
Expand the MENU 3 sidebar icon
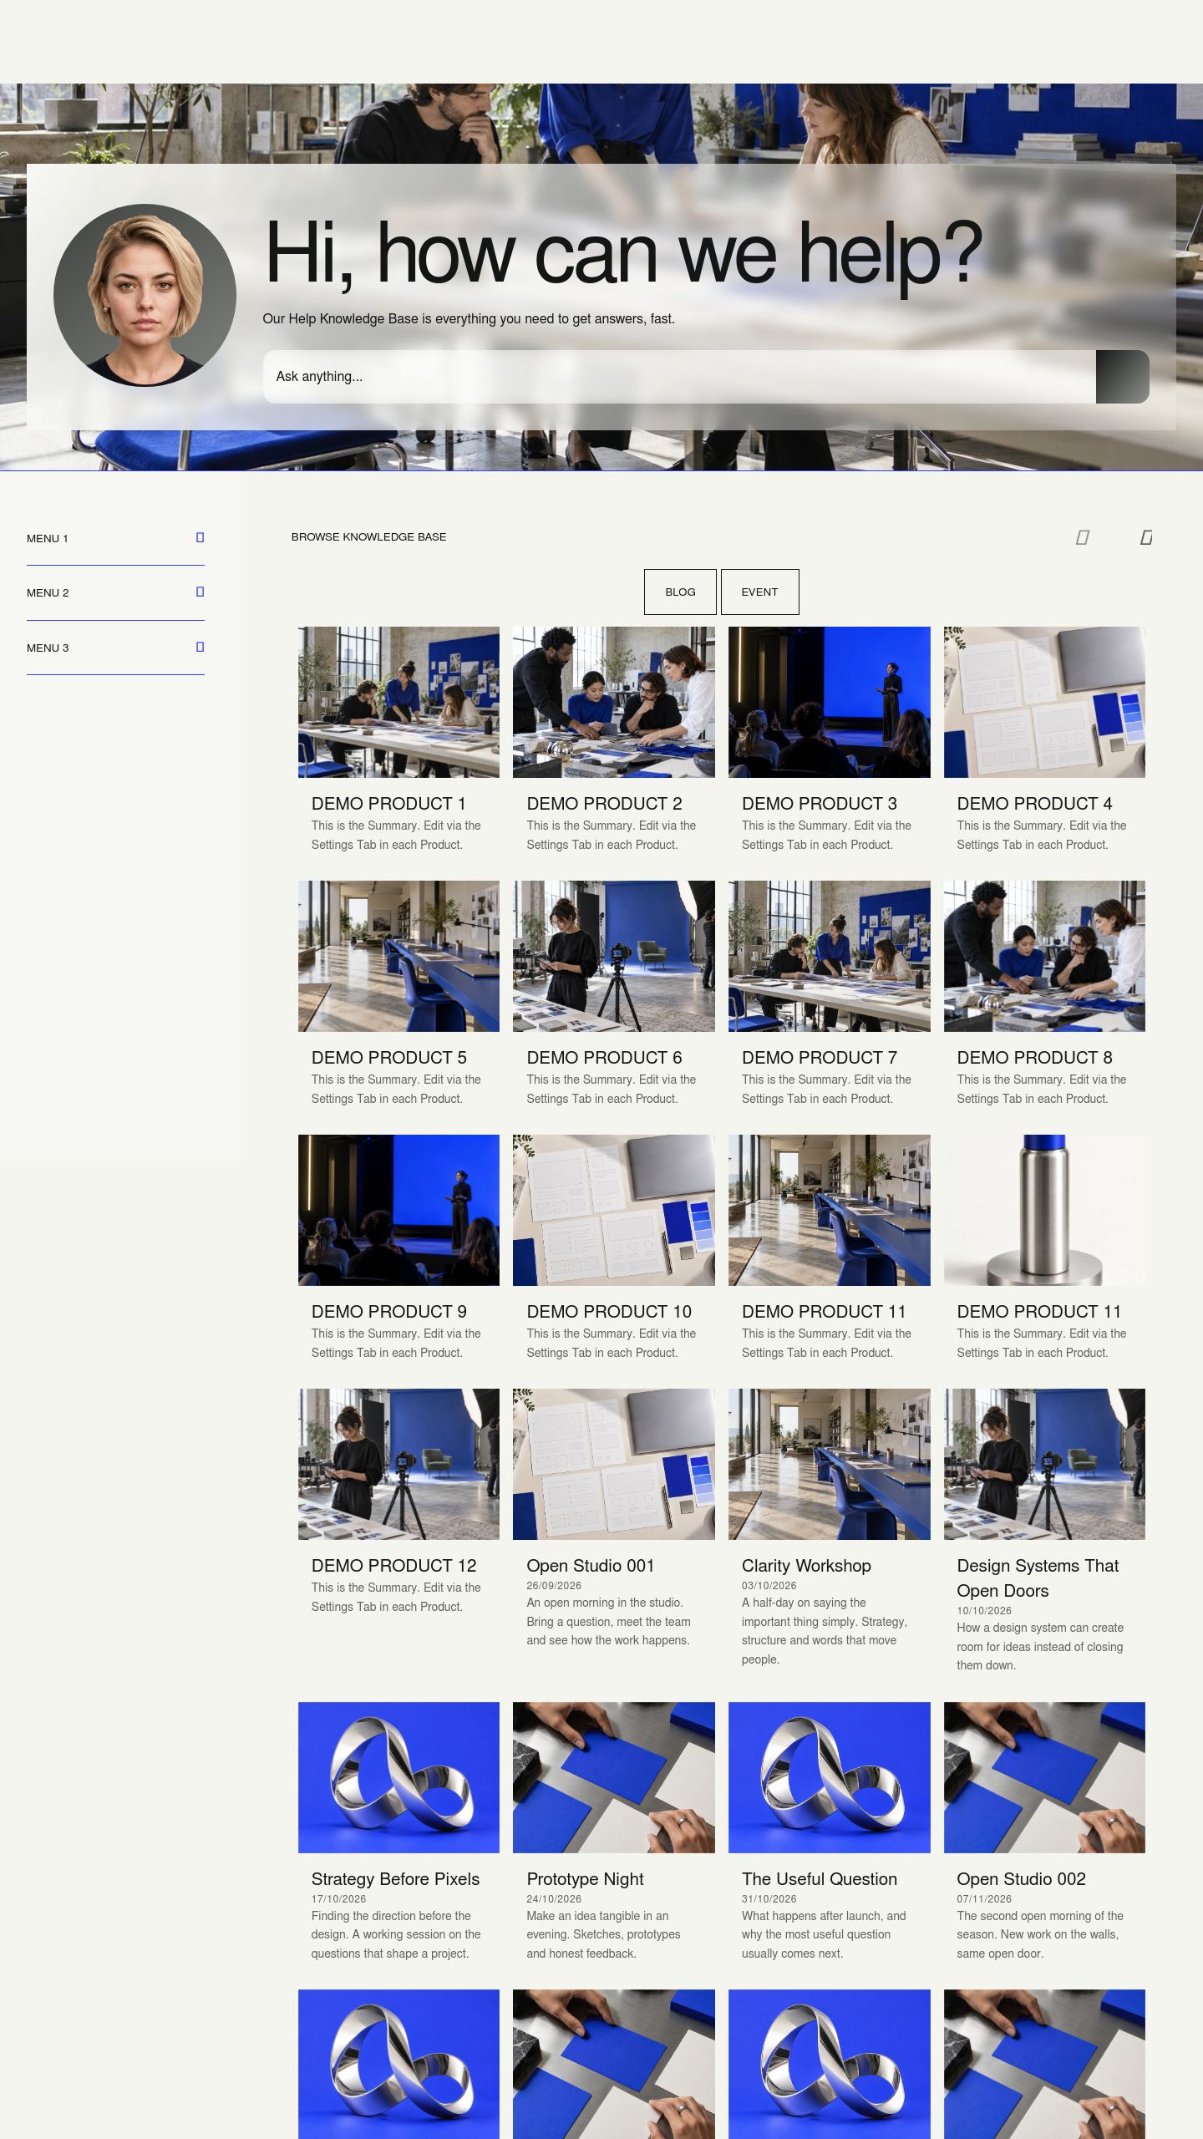[x=200, y=647]
